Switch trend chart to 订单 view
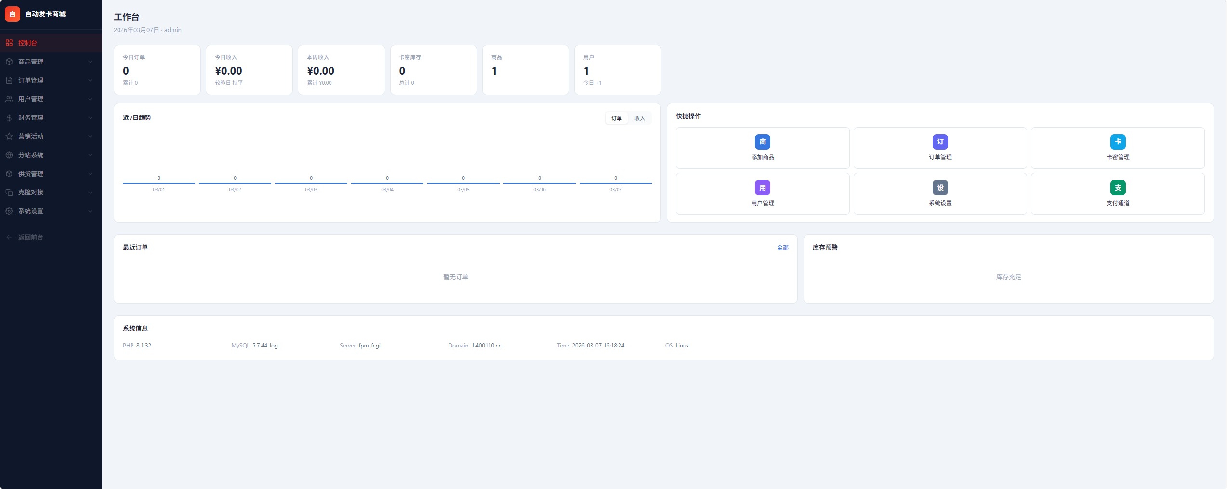Image resolution: width=1227 pixels, height=489 pixels. [616, 118]
